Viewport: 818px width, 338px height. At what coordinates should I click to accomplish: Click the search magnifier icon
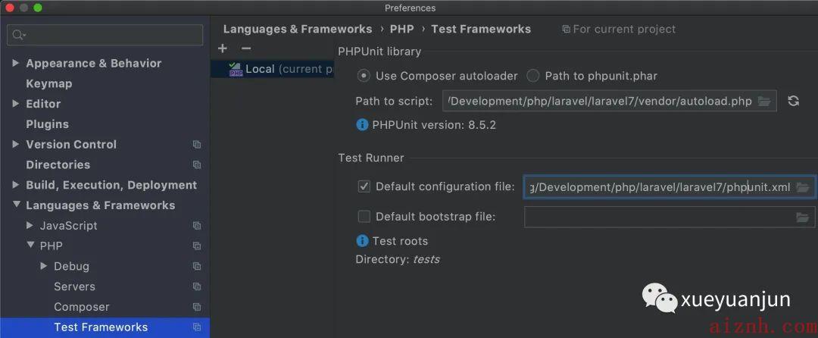[19, 35]
